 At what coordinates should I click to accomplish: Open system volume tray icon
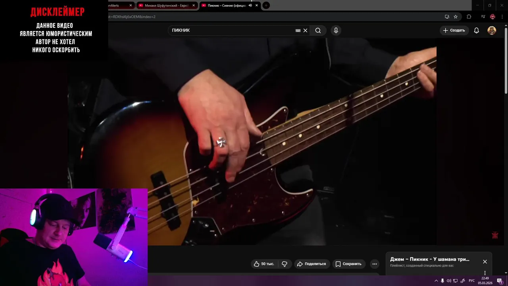pos(449,281)
